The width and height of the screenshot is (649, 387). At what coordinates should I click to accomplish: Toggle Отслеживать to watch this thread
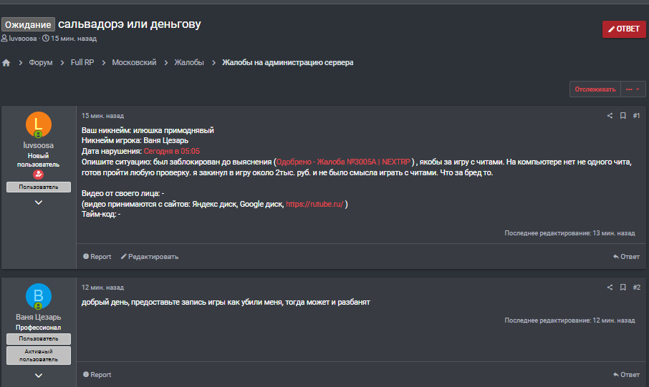click(x=594, y=89)
